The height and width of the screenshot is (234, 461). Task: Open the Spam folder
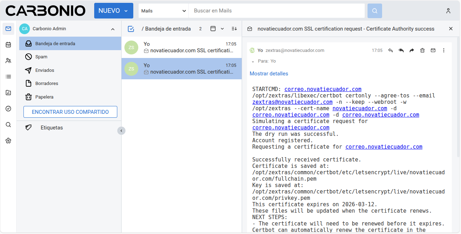(41, 57)
